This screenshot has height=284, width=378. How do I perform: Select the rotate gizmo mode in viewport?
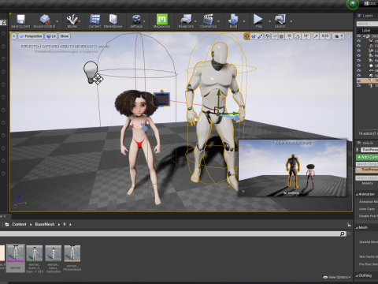[254, 36]
